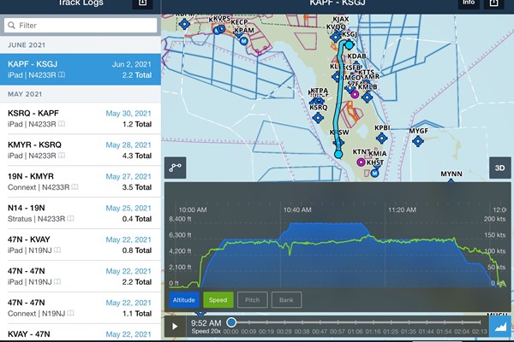The width and height of the screenshot is (514, 342).
Task: Enable the Pitch graph overlay
Action: (252, 299)
